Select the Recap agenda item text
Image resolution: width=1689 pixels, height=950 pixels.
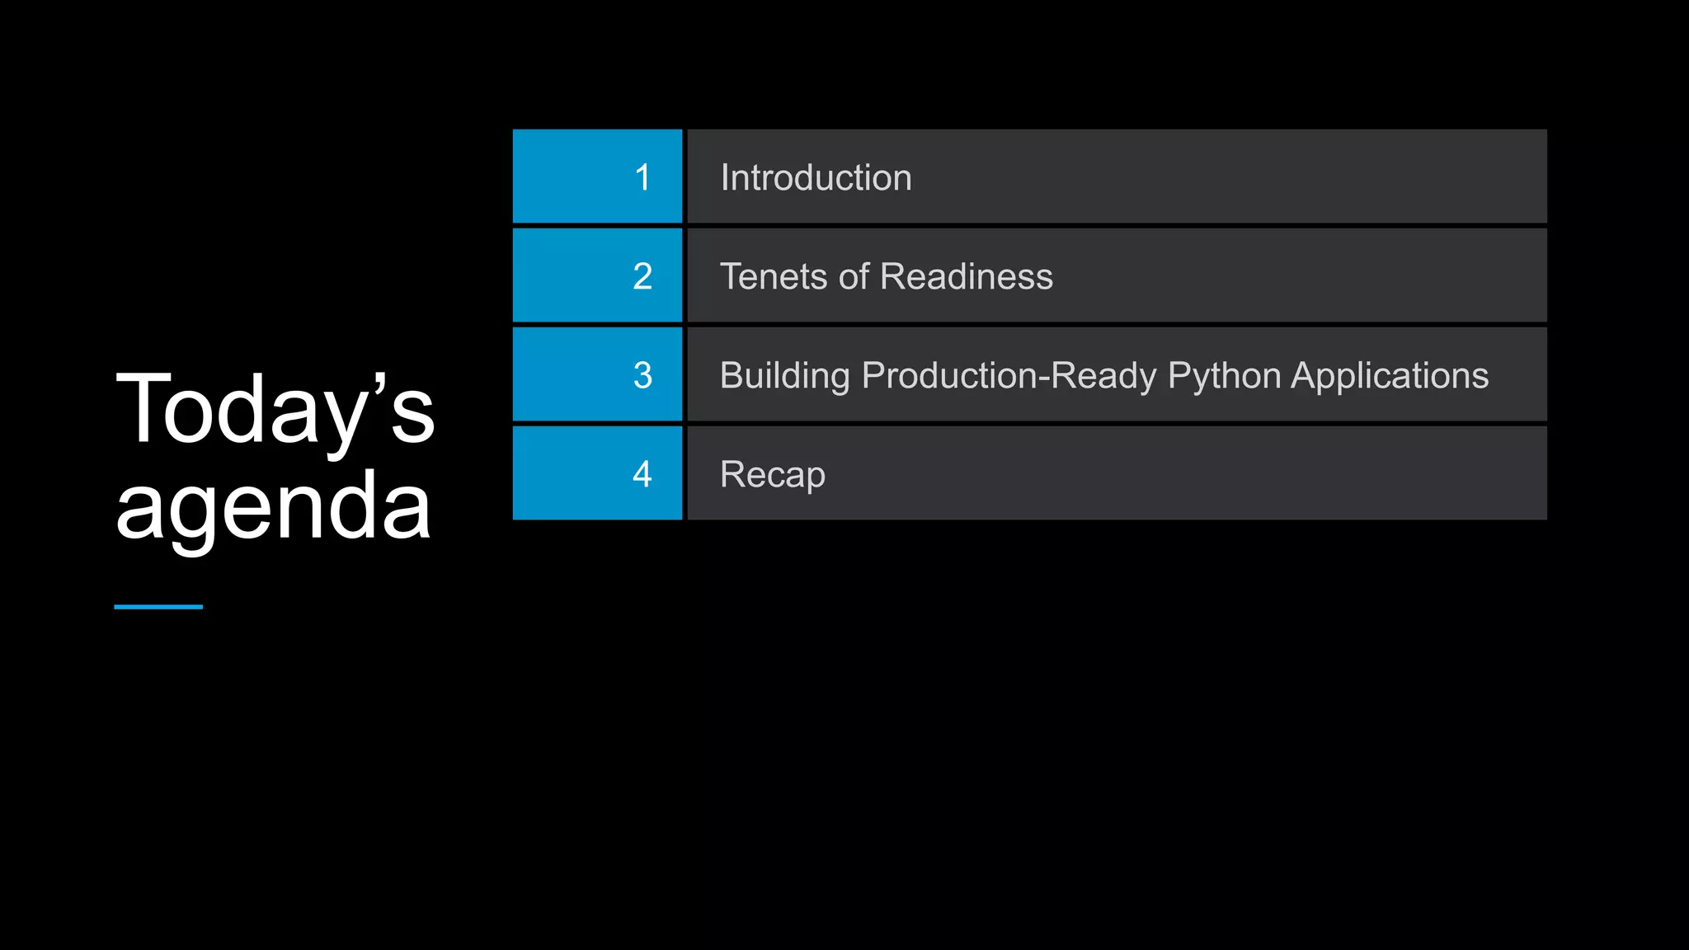pos(772,475)
